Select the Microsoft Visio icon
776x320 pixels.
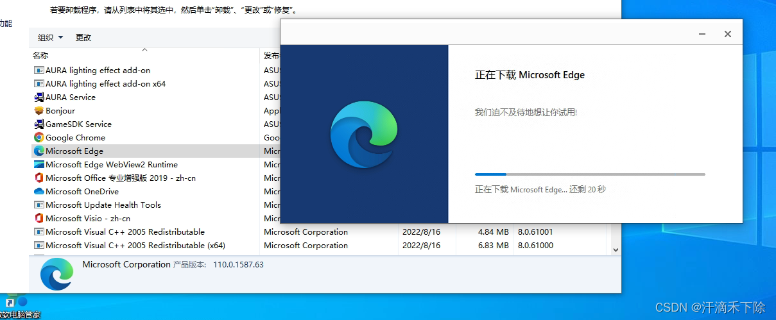[x=39, y=219]
